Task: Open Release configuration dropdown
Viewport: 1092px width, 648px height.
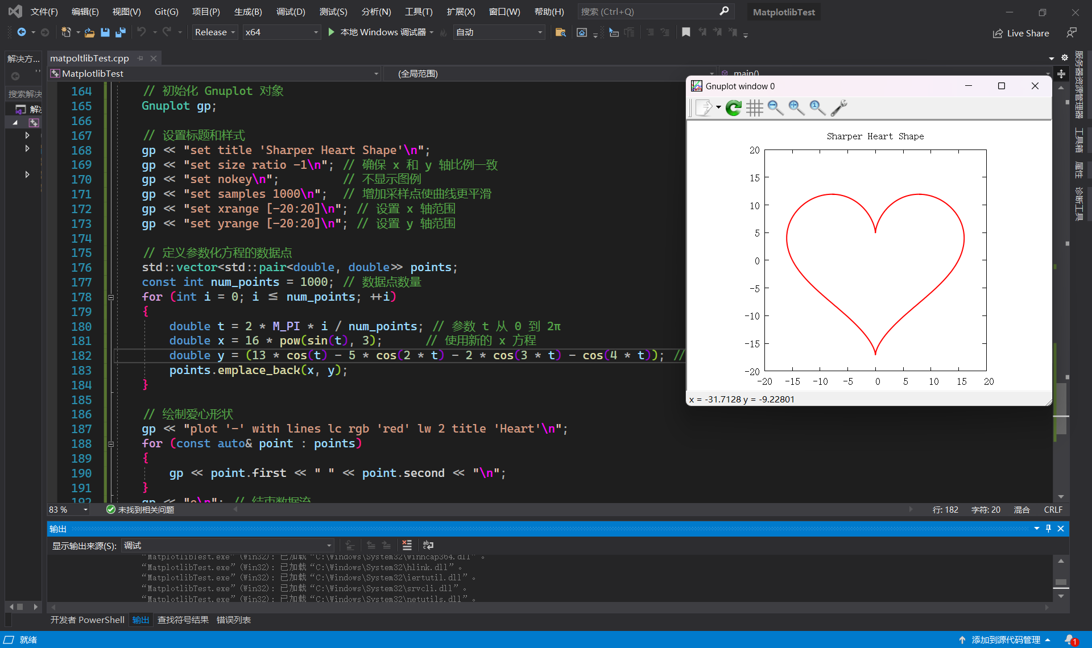Action: [x=215, y=32]
